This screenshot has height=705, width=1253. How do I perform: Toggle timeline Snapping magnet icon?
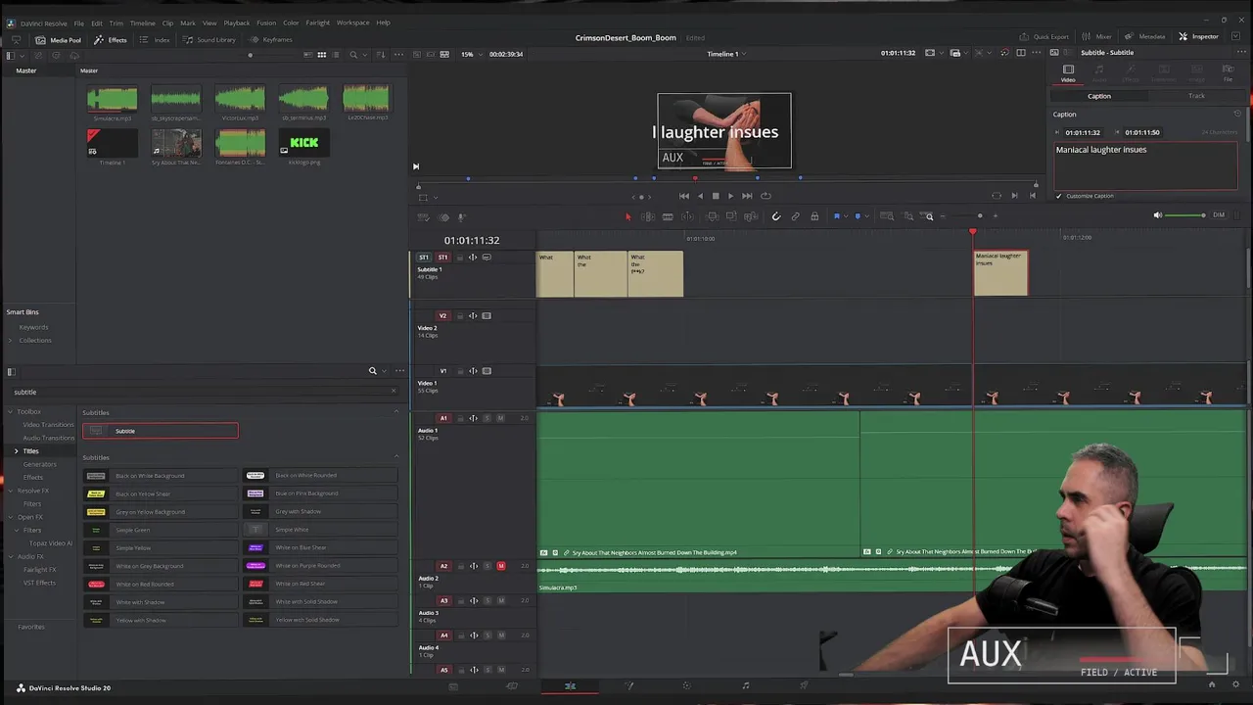click(x=776, y=216)
